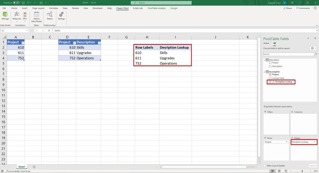Viewport: 319px width, 173px height.
Task: Open Row Labels filter dropdown
Action: 157,48
